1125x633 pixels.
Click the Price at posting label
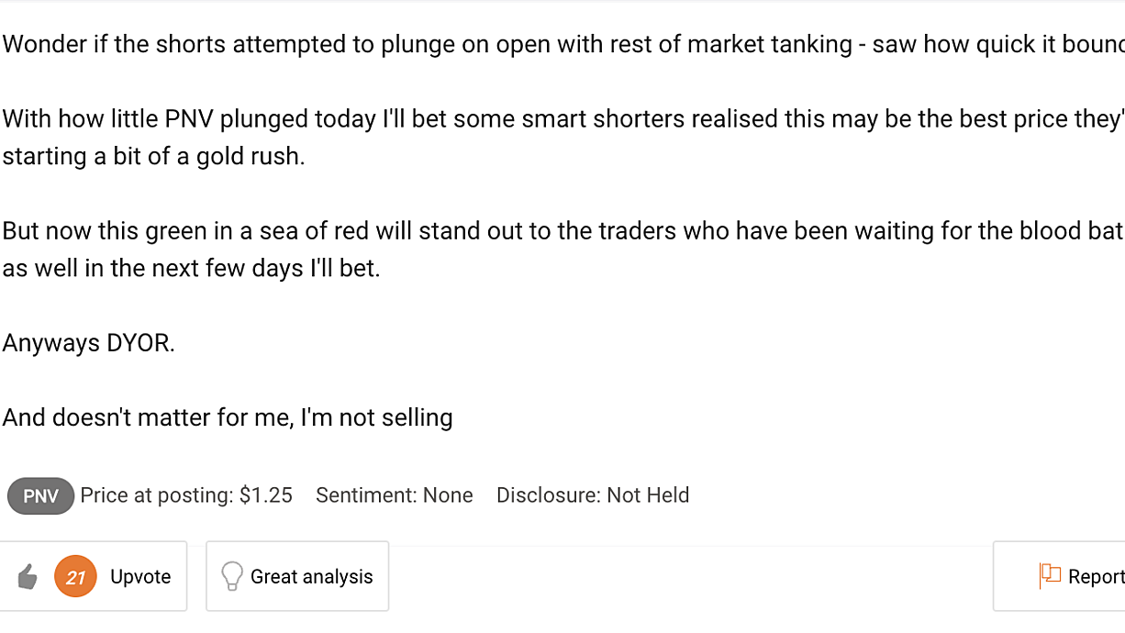coord(157,495)
